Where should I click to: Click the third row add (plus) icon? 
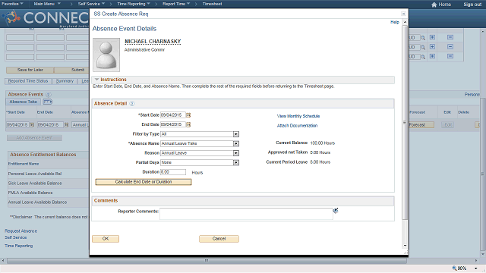click(432, 56)
